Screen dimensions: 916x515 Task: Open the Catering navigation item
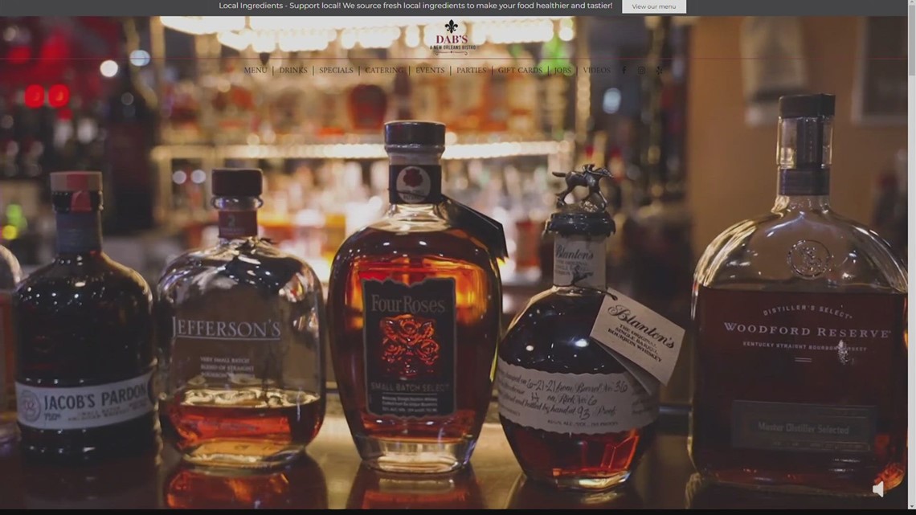click(x=384, y=70)
